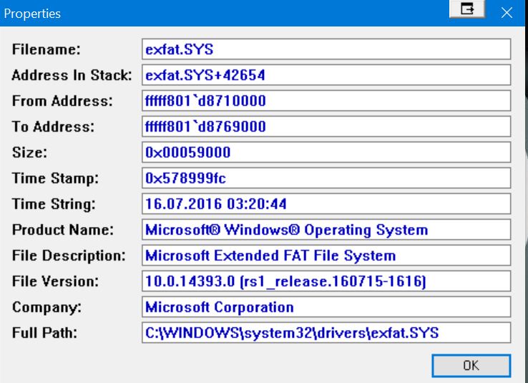Close the Properties dialog
This screenshot has width=528, height=383.
507,13
